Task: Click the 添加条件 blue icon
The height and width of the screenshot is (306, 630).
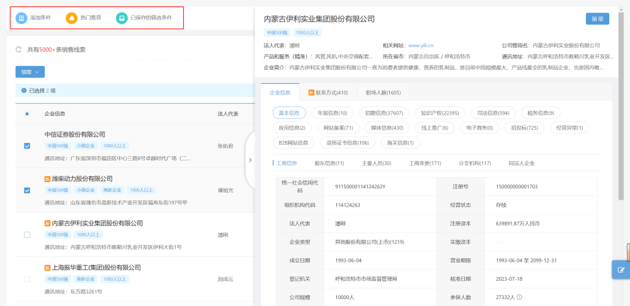Action: click(21, 18)
